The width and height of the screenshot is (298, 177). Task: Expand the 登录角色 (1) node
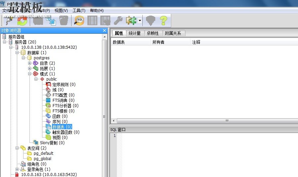[x=17, y=169]
